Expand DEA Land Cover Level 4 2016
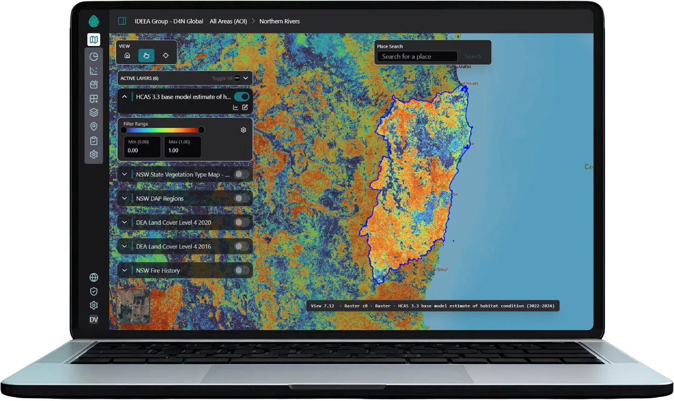 click(x=125, y=246)
